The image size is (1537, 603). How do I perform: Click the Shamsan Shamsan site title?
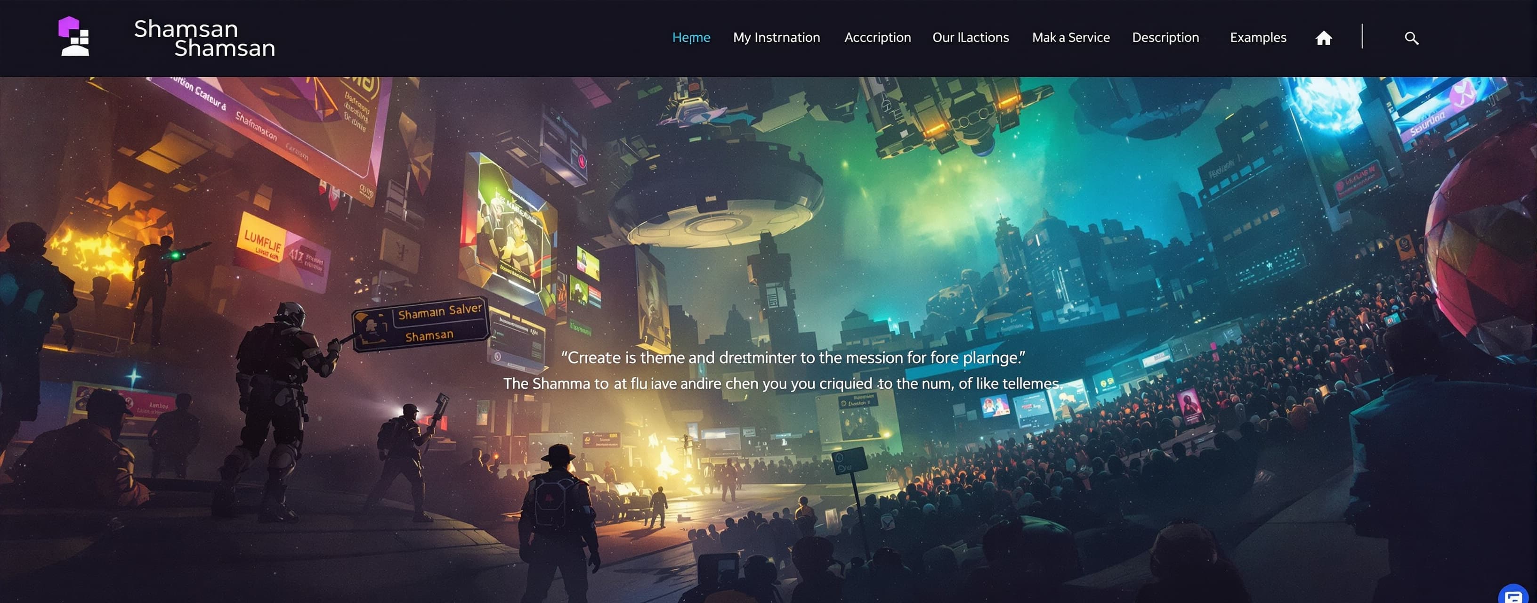tap(204, 38)
